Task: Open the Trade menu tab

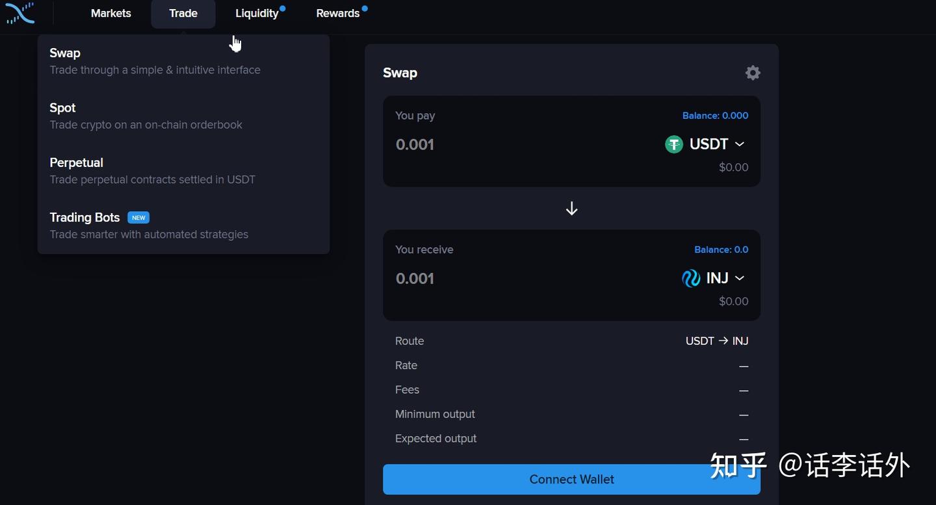Action: 183,14
